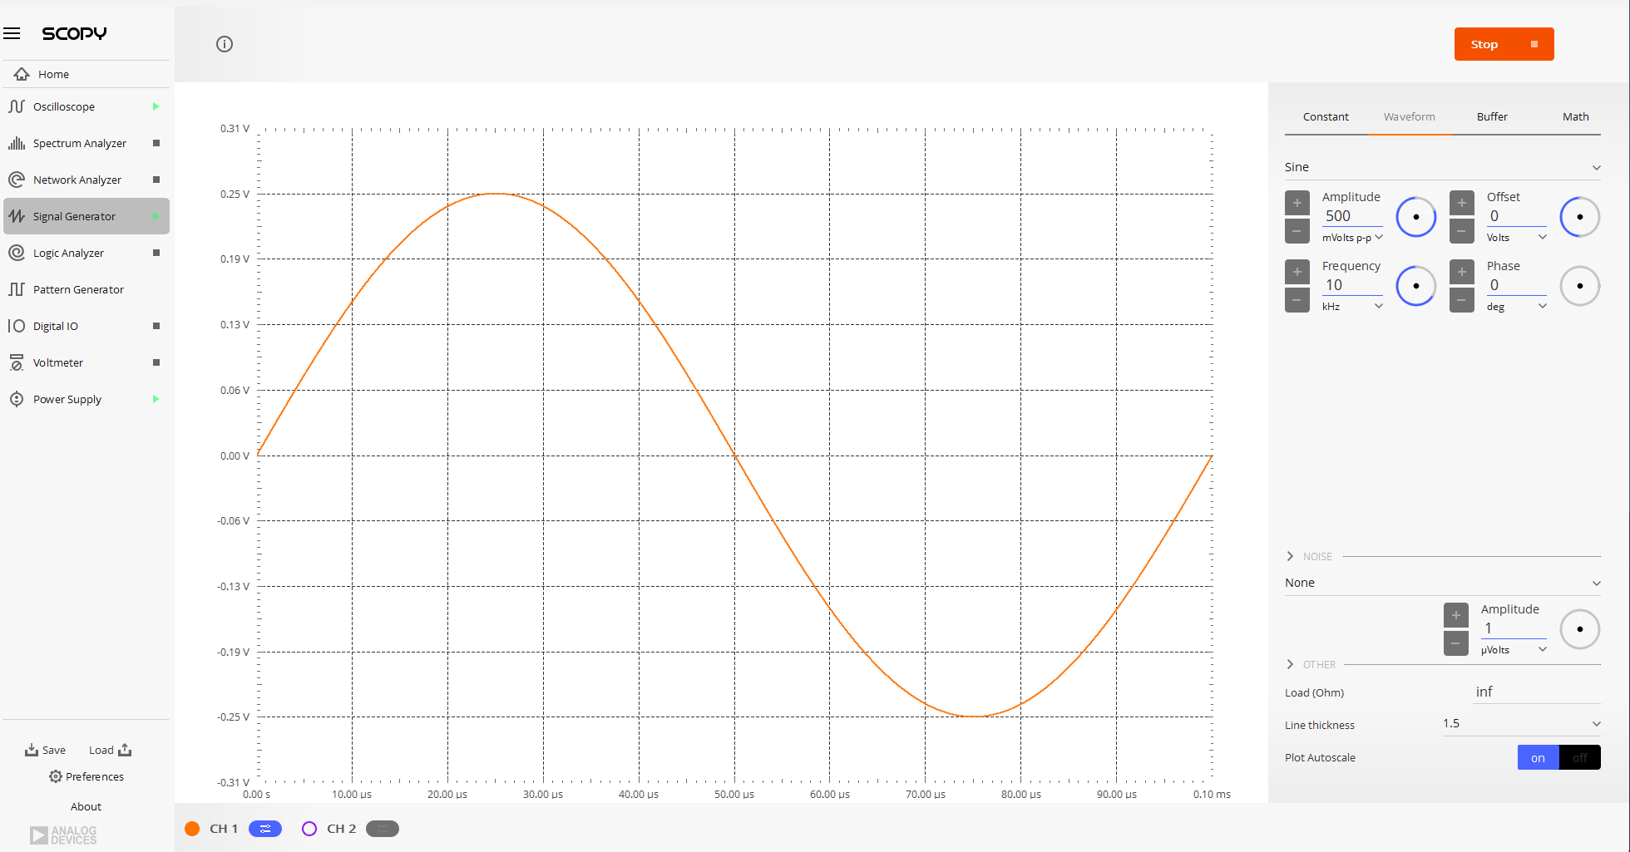Open the hamburger menu icon
Screen dimensions: 1630x852
pos(12,33)
